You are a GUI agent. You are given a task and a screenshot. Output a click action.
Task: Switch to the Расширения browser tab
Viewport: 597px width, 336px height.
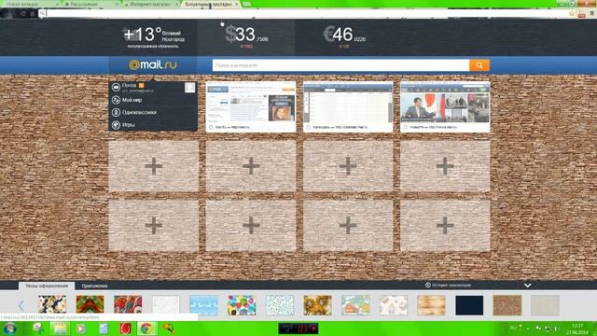90,4
